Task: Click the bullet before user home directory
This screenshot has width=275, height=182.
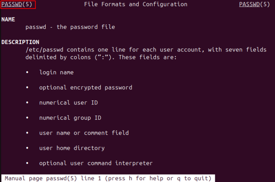Action: pos(27,148)
